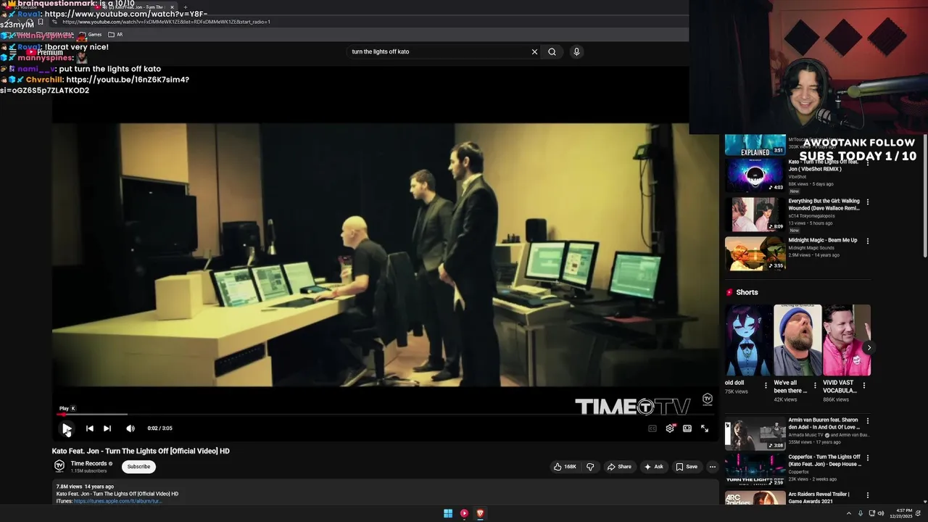Viewport: 928px width, 522px height.
Task: Open the AR bookmark folder
Action: (115, 35)
